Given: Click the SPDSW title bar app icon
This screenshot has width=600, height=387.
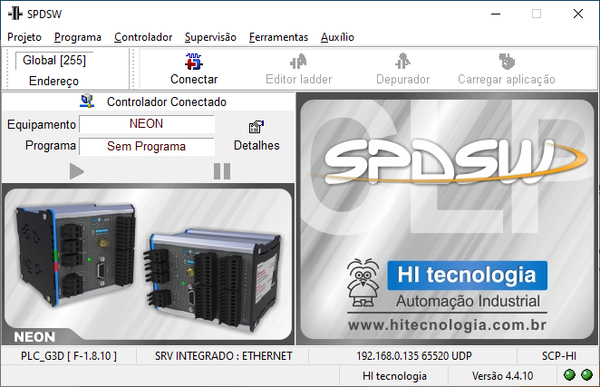Looking at the screenshot, I should pos(15,14).
